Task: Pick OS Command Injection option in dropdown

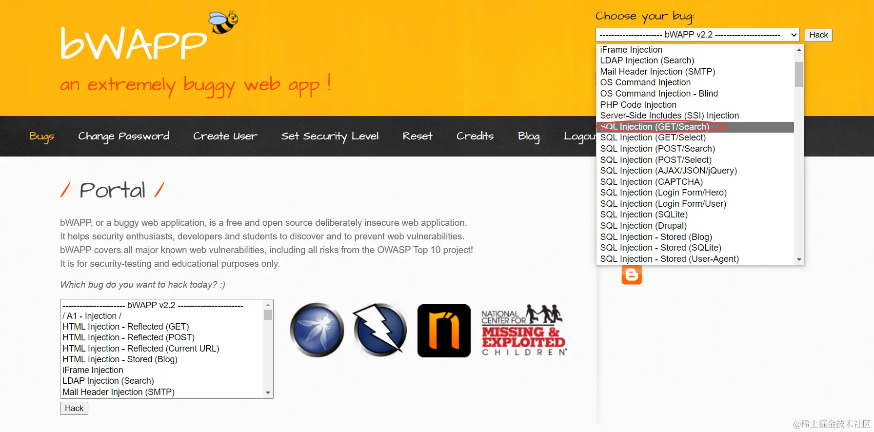Action: pos(695,82)
